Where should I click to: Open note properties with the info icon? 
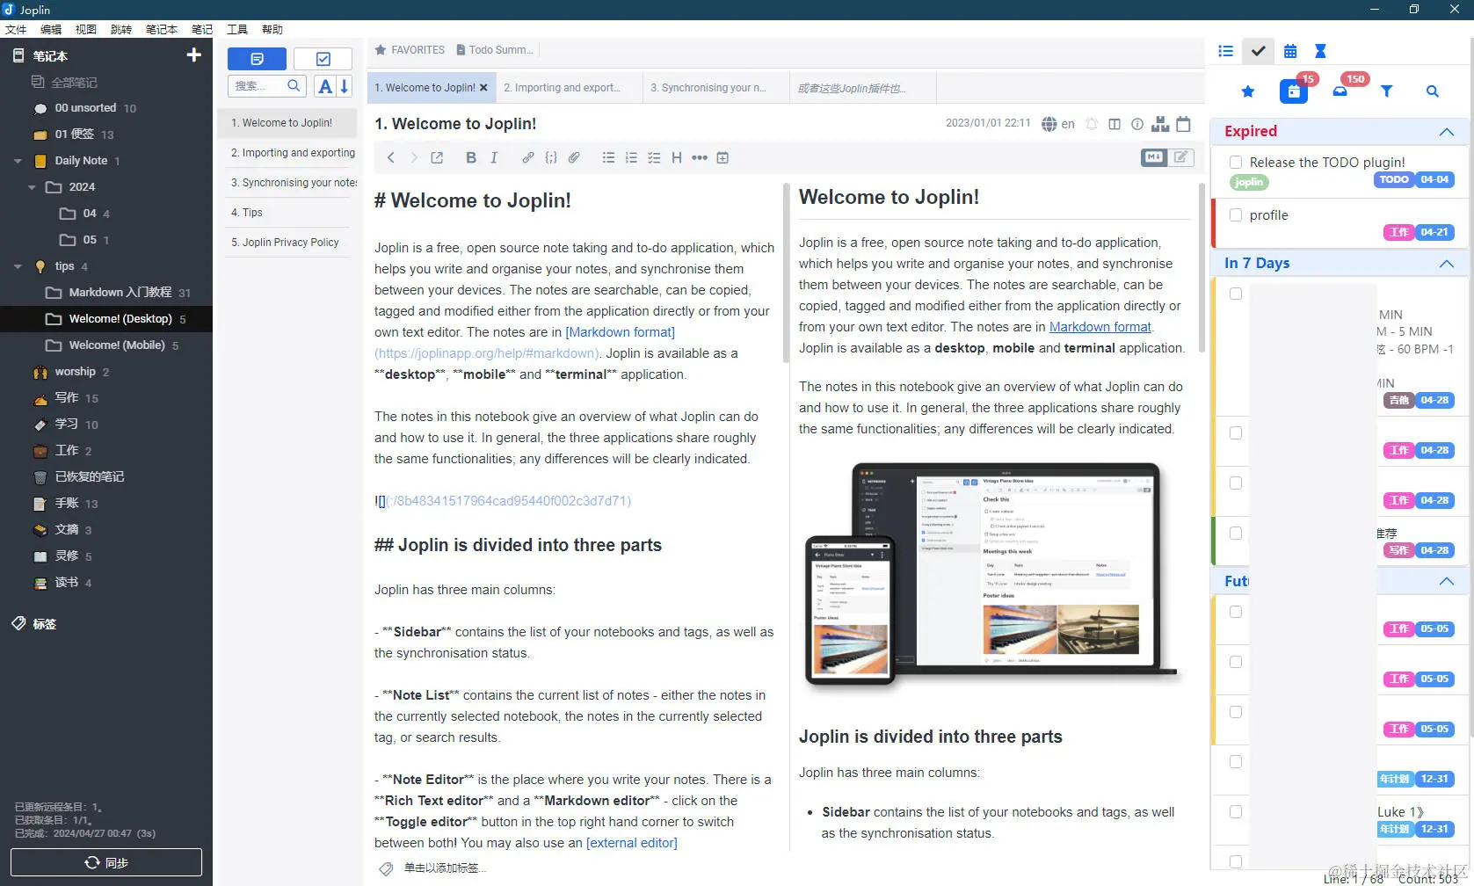[x=1137, y=124]
